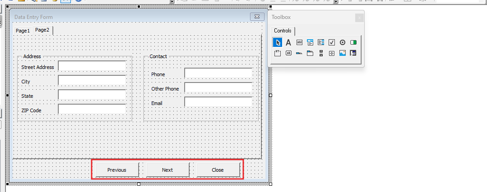The height and width of the screenshot is (192, 487).
Task: Switch to the Page1 tab
Action: 23,31
